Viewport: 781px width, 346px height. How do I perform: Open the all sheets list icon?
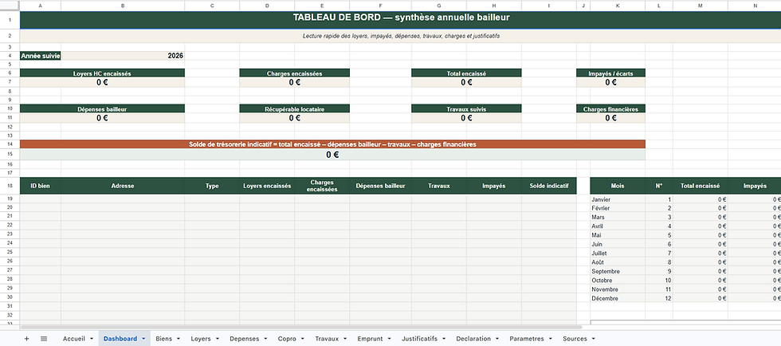44,339
